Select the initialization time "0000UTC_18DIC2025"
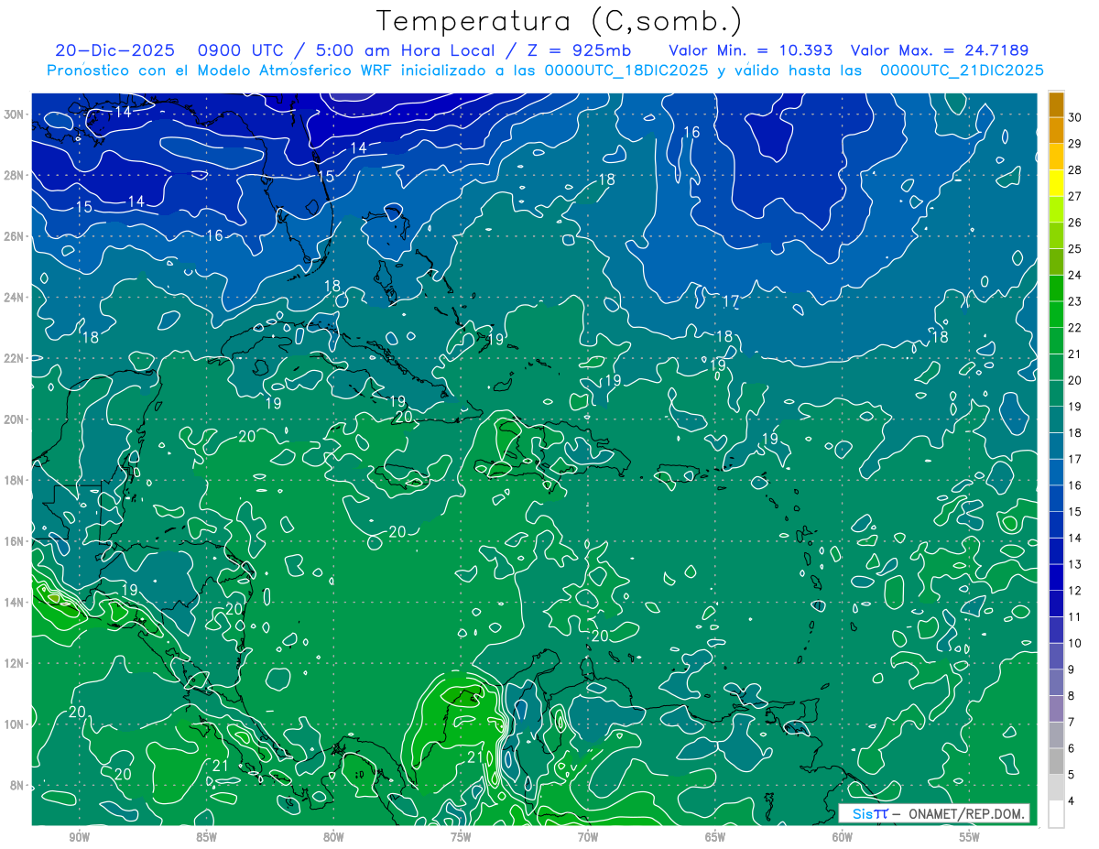The width and height of the screenshot is (1099, 849). click(x=626, y=71)
